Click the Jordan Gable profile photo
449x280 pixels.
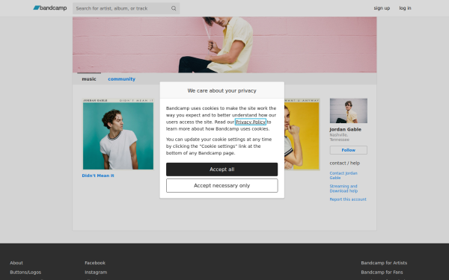[x=349, y=111]
